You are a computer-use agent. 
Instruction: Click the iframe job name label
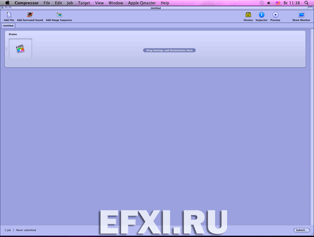click(13, 34)
